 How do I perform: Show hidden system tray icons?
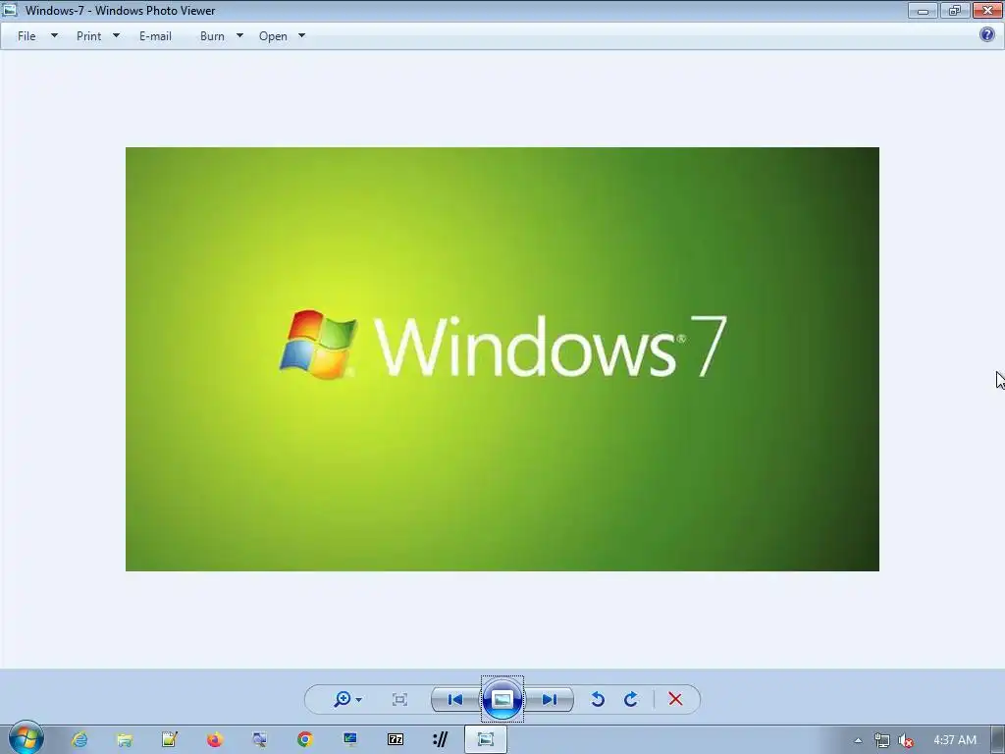point(858,740)
